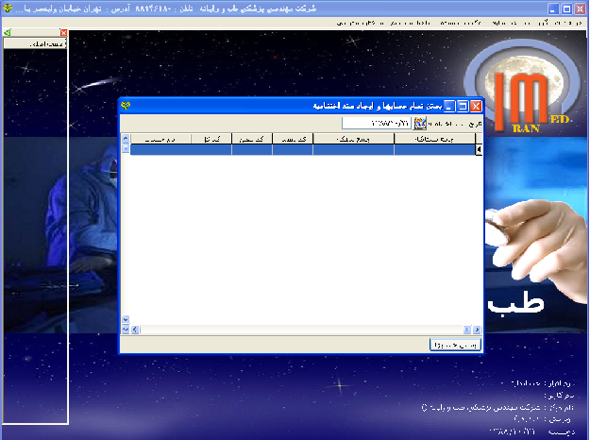Click the grid's vertical scroll up arrow
Viewport: 590px width, 440px height.
coord(126,138)
